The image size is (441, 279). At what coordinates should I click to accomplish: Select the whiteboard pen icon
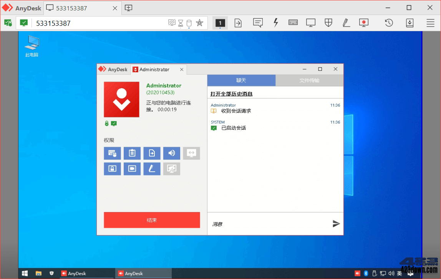coord(346,23)
